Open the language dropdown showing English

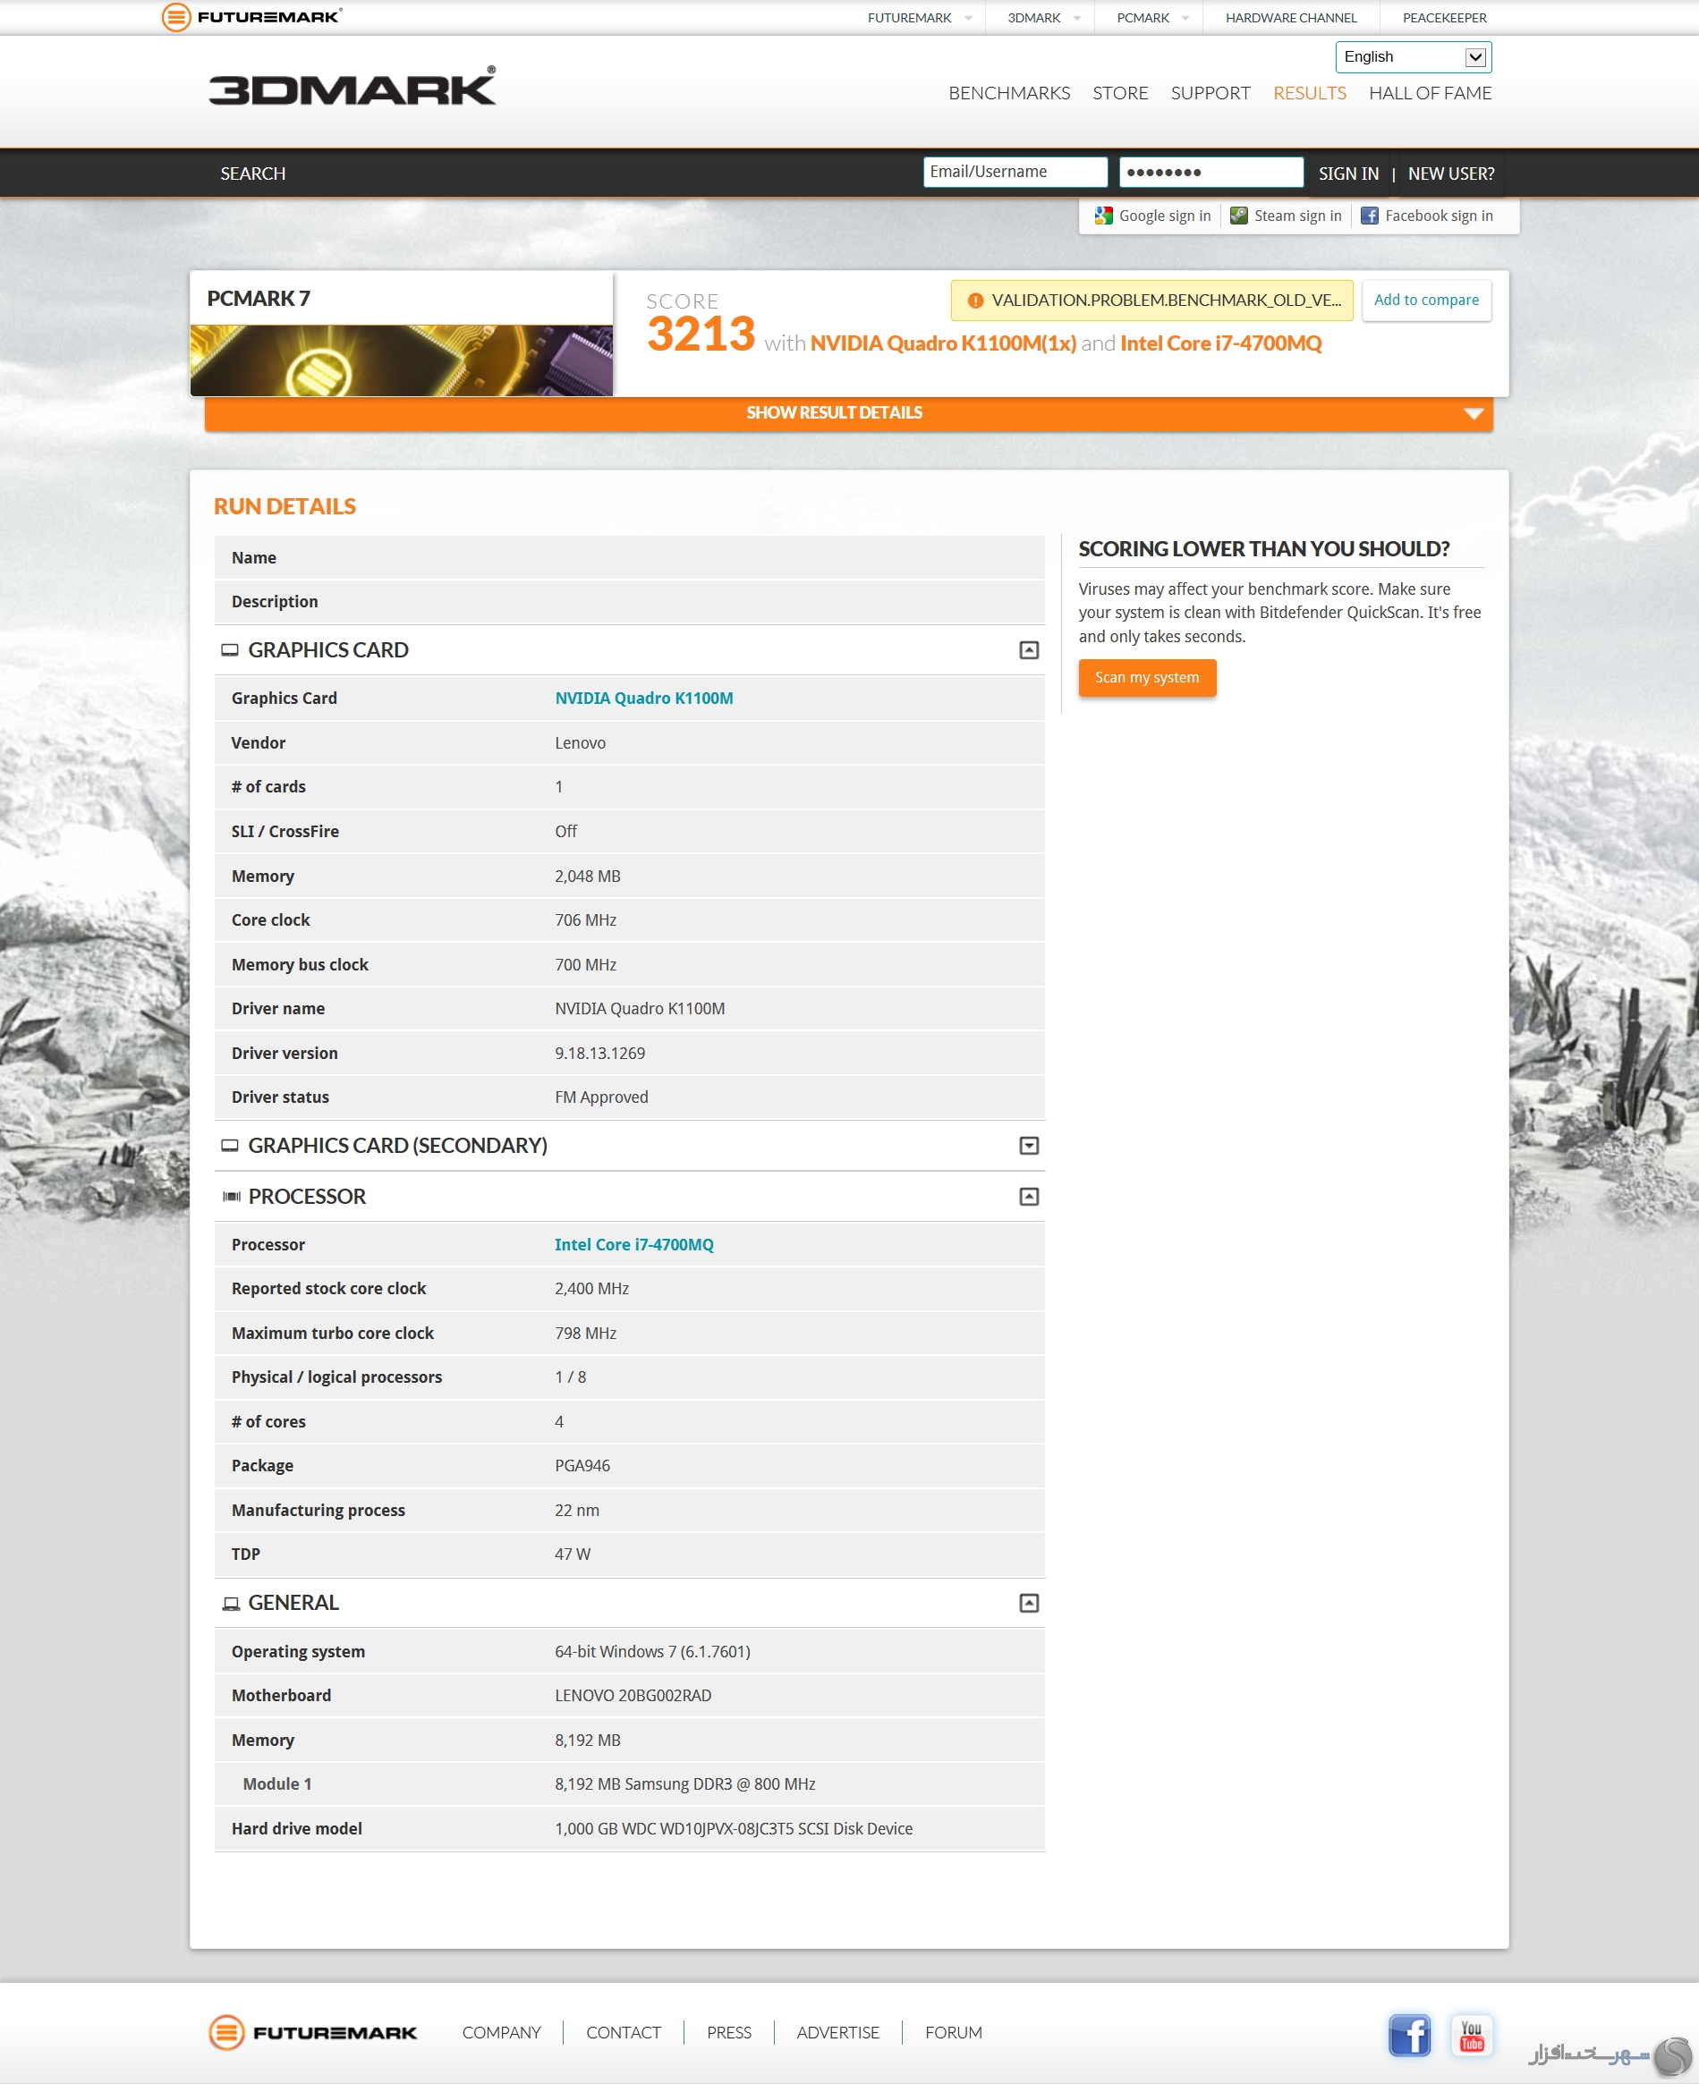(1412, 56)
